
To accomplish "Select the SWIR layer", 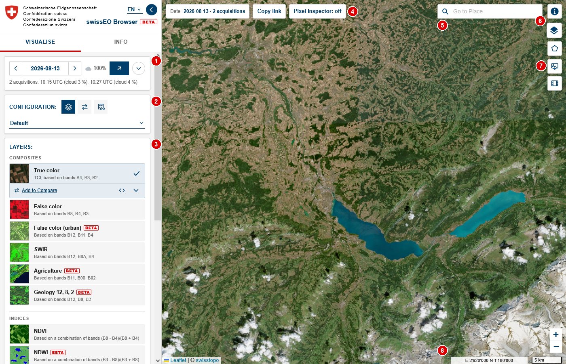I will tap(77, 252).
